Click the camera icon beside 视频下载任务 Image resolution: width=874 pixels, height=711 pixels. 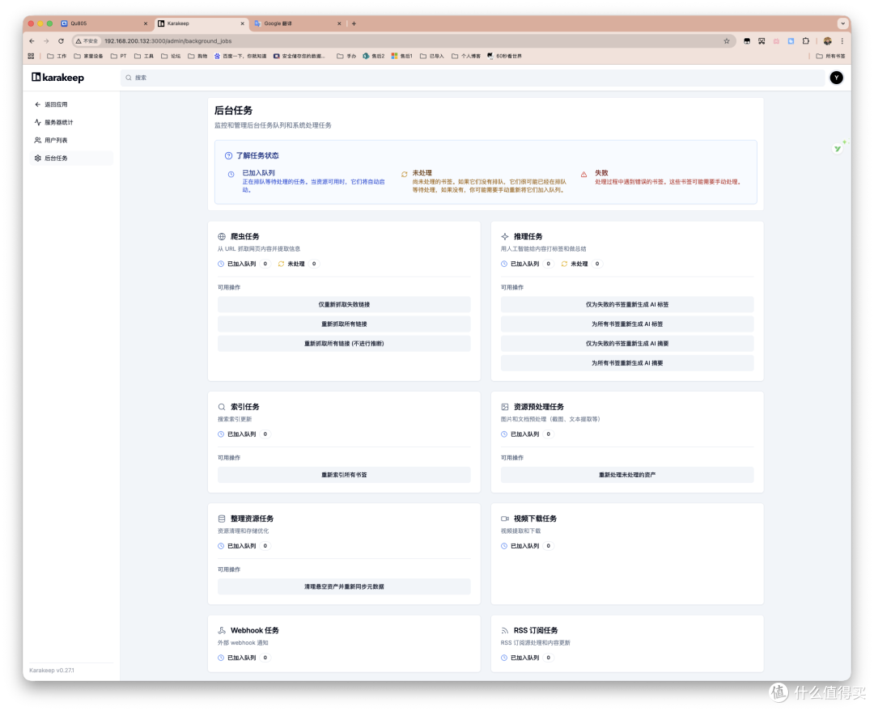pyautogui.click(x=504, y=518)
